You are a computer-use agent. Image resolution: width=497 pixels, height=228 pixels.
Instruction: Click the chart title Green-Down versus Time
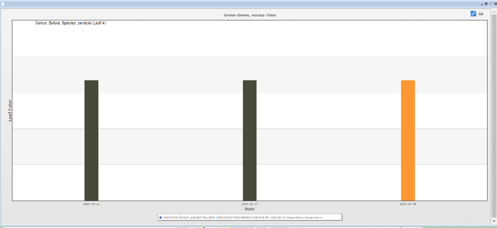pos(249,15)
